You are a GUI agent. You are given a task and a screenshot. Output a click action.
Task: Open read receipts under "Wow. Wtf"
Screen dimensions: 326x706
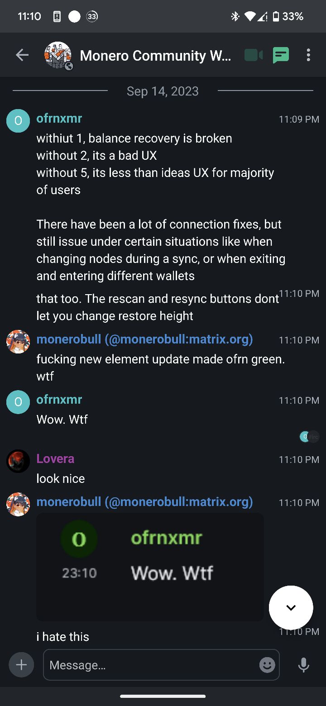click(309, 437)
